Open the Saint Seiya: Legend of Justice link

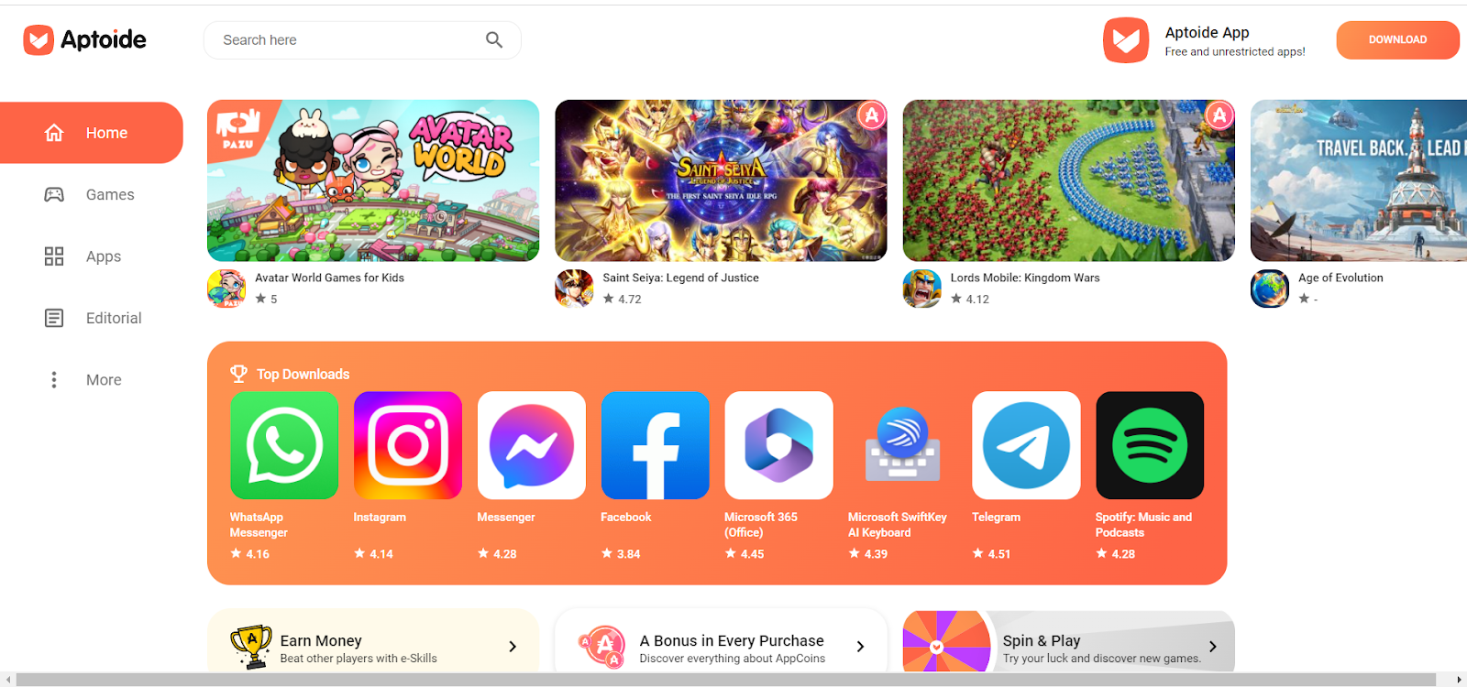(680, 278)
